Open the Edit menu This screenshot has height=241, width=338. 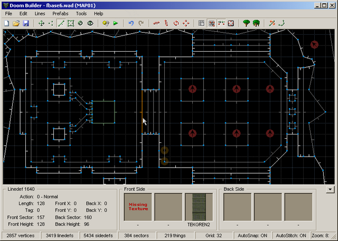click(23, 14)
